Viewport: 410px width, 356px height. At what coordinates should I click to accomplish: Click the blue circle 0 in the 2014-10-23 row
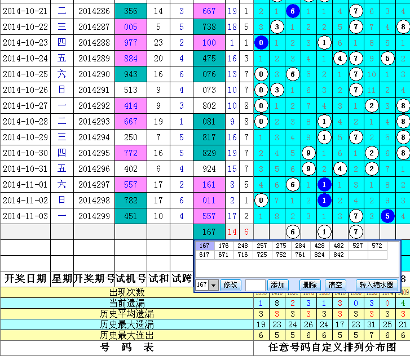click(261, 42)
